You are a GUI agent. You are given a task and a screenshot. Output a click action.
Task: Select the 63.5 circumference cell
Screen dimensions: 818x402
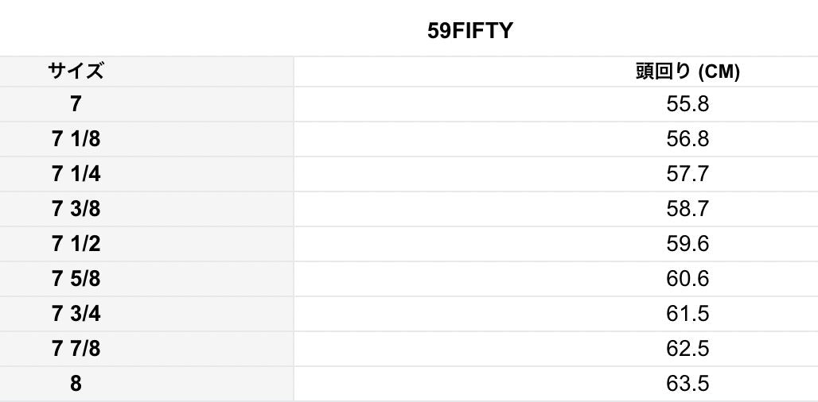coord(688,384)
